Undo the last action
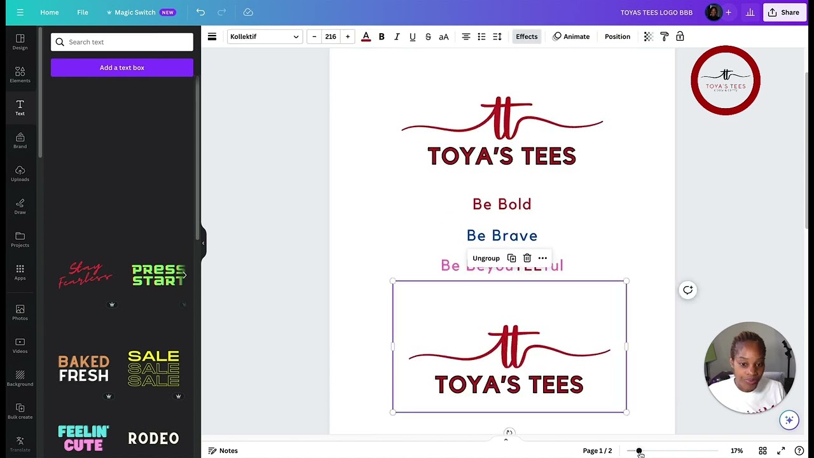 pyautogui.click(x=200, y=12)
